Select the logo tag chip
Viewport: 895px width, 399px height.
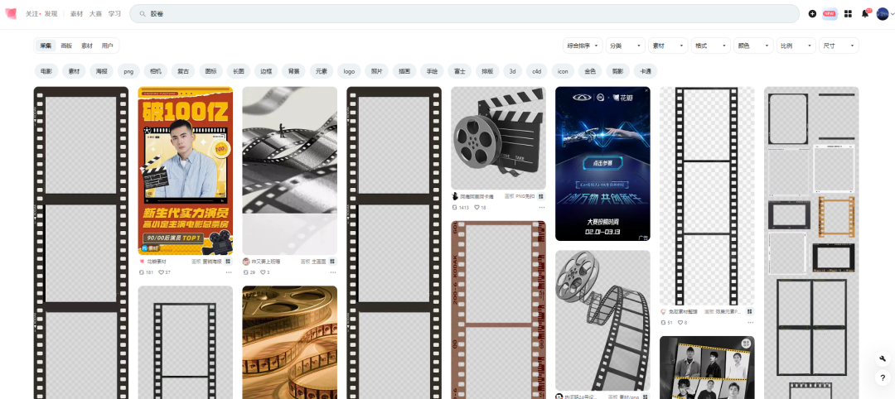350,71
